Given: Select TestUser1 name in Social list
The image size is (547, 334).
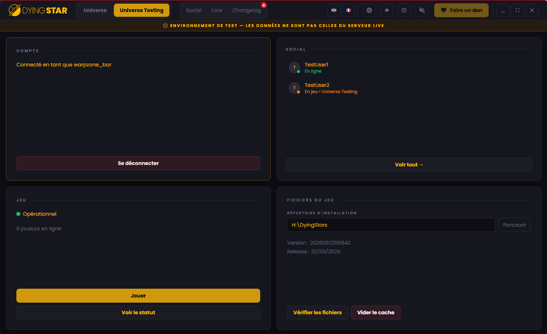Looking at the screenshot, I should (316, 65).
